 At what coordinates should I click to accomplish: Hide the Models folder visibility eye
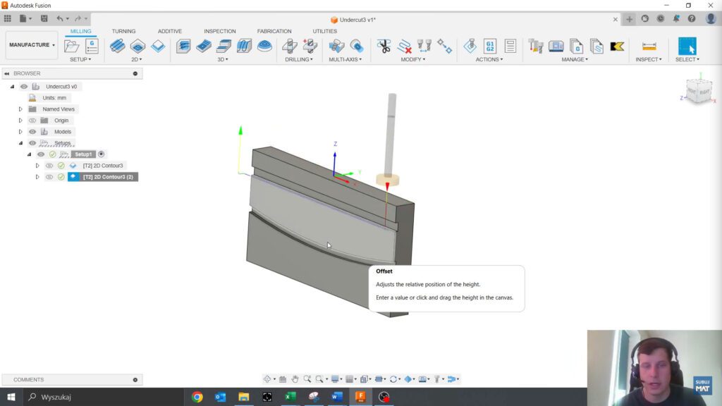(31, 132)
